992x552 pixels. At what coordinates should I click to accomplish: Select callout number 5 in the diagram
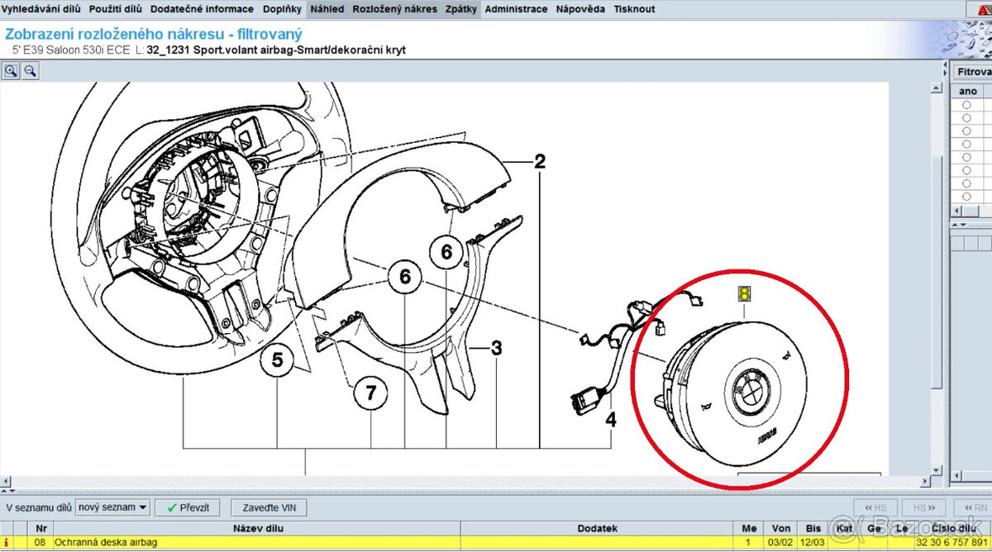point(277,360)
